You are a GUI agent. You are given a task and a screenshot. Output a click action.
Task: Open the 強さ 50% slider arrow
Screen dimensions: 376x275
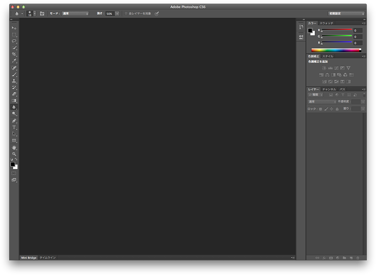coord(117,14)
